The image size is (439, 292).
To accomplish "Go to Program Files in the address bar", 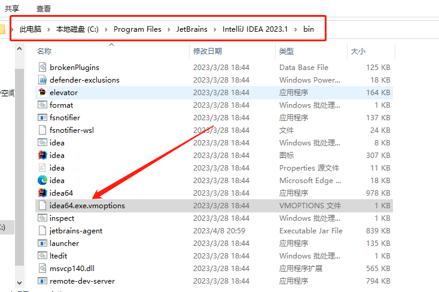I will pyautogui.click(x=138, y=29).
